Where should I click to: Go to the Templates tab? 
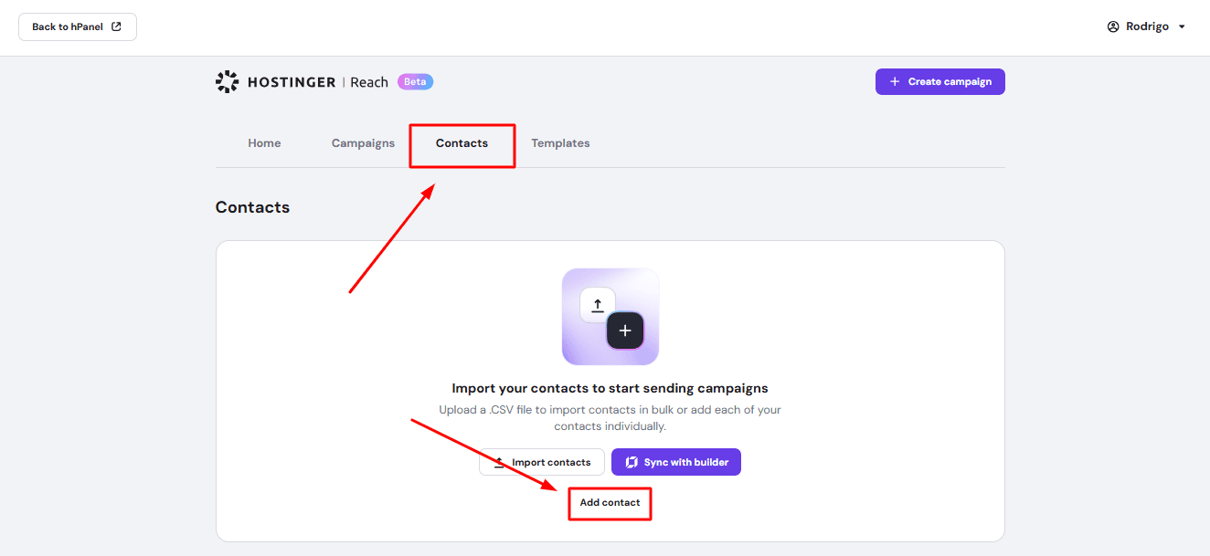pyautogui.click(x=560, y=143)
